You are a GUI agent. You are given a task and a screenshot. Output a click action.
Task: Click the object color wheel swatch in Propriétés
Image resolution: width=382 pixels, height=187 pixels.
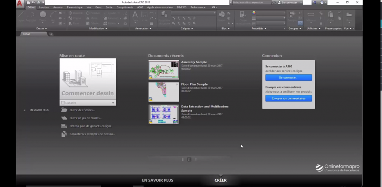(254, 13)
